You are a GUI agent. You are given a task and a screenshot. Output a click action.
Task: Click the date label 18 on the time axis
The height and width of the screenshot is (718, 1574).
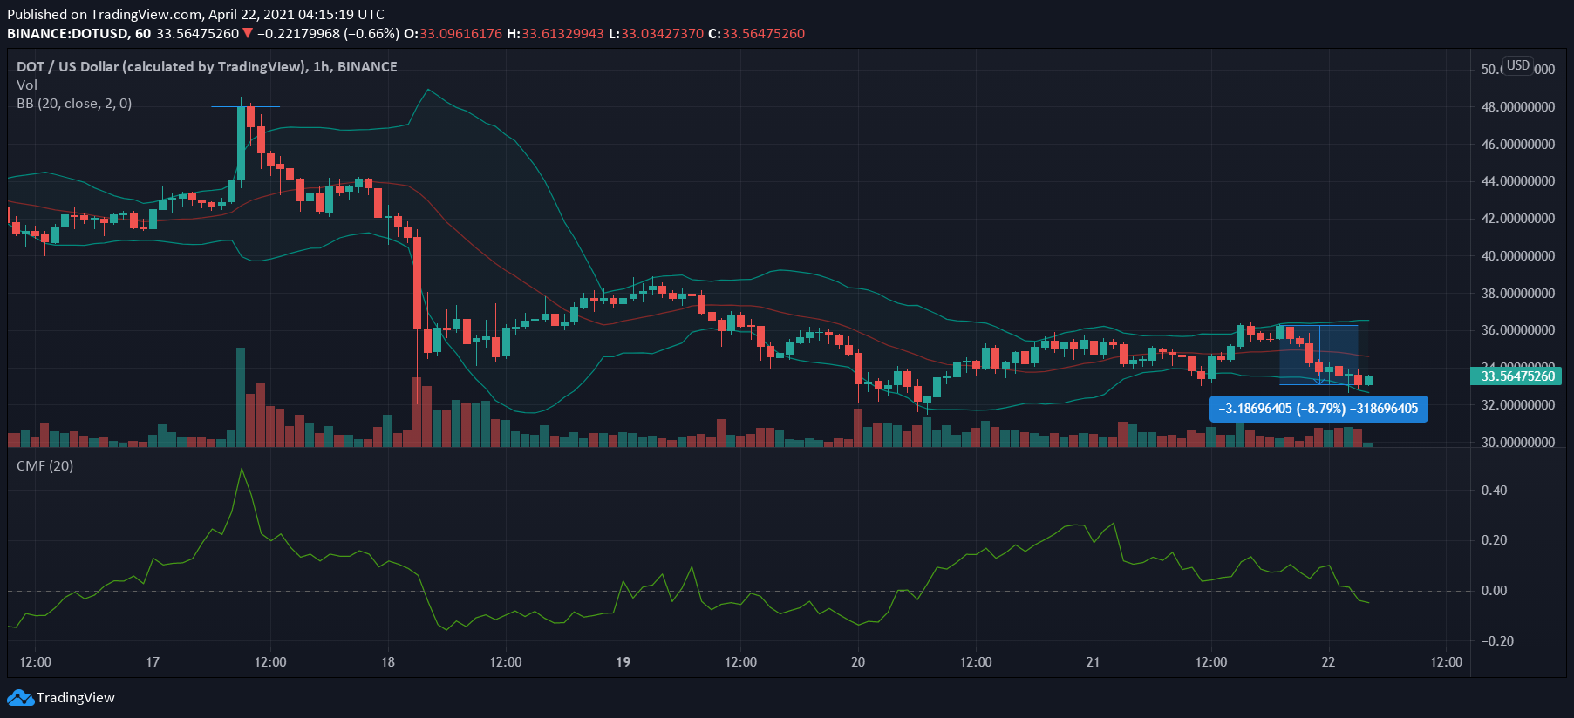click(388, 662)
